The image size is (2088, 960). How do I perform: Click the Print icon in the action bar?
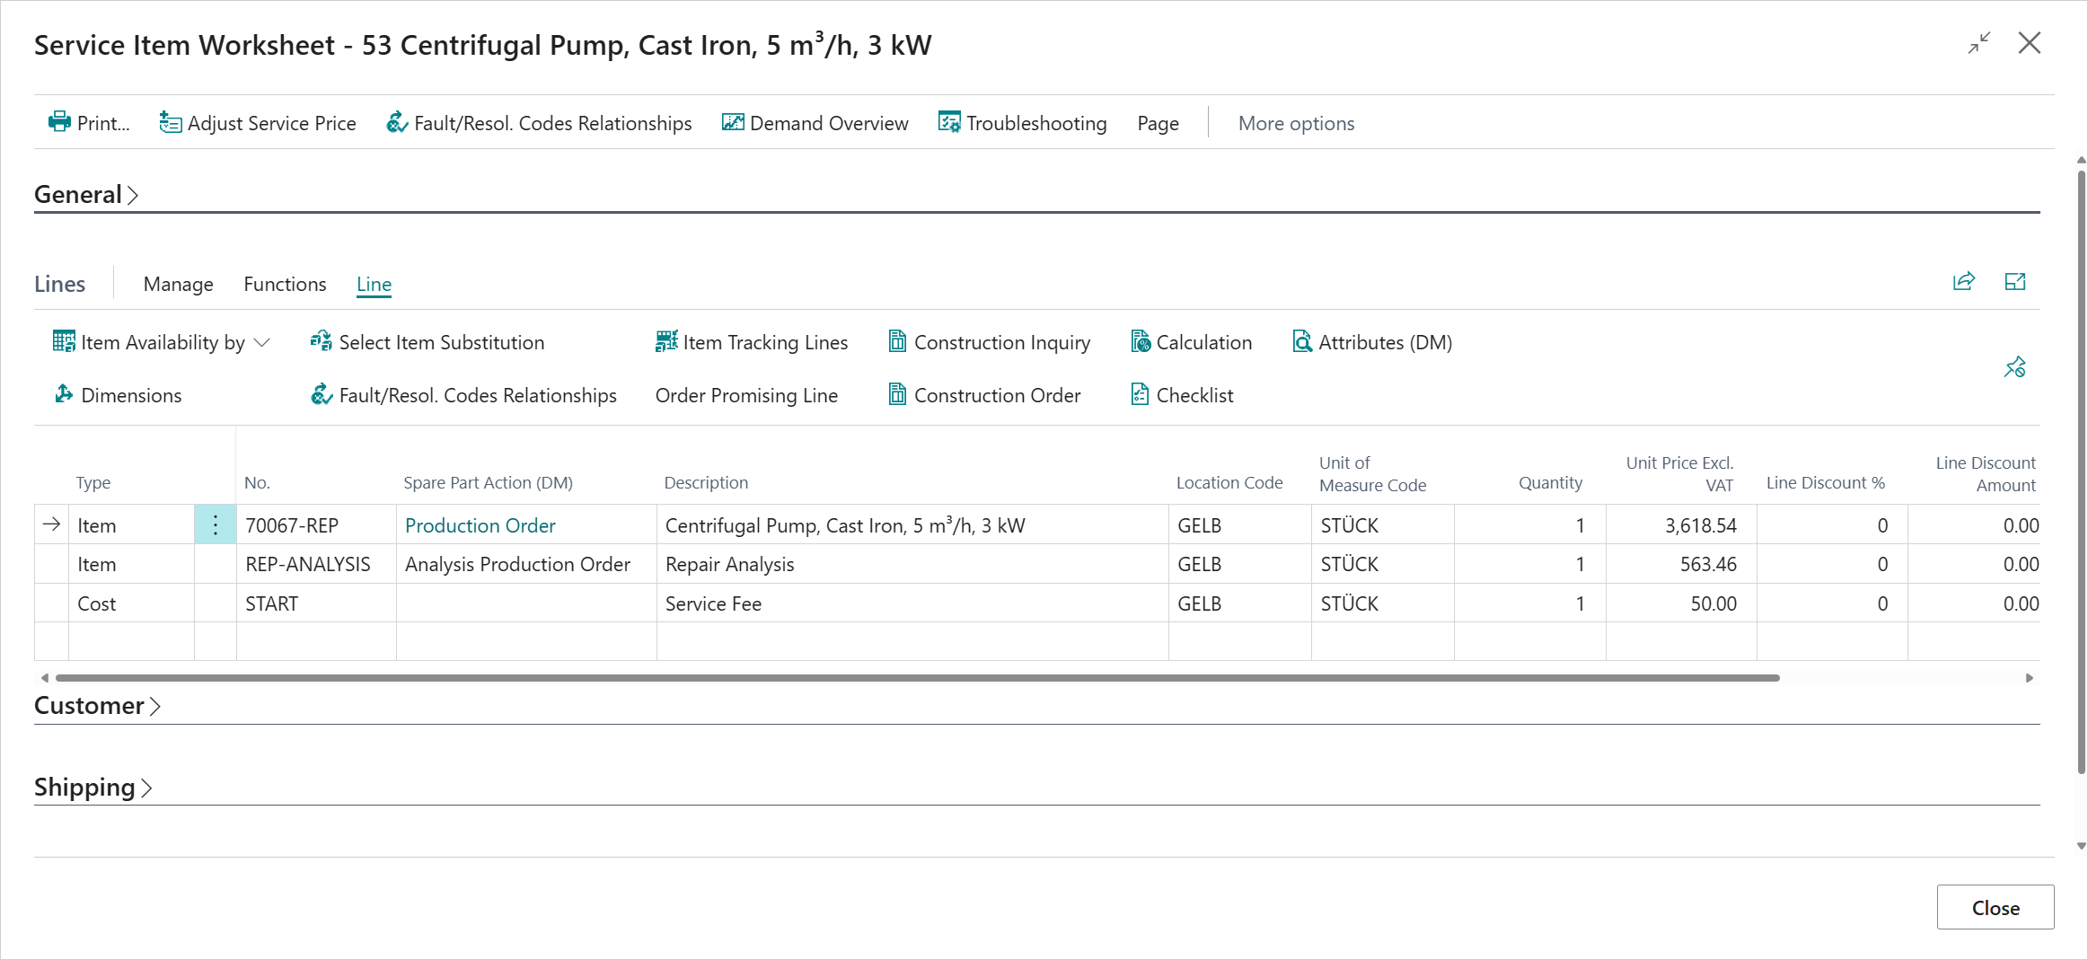[x=59, y=122]
